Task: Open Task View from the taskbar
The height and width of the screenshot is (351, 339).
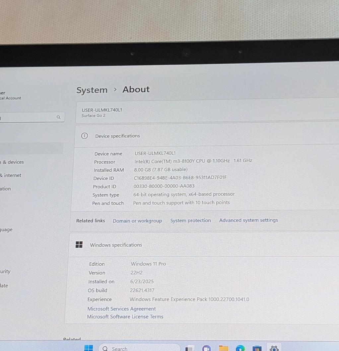Action: point(190,348)
